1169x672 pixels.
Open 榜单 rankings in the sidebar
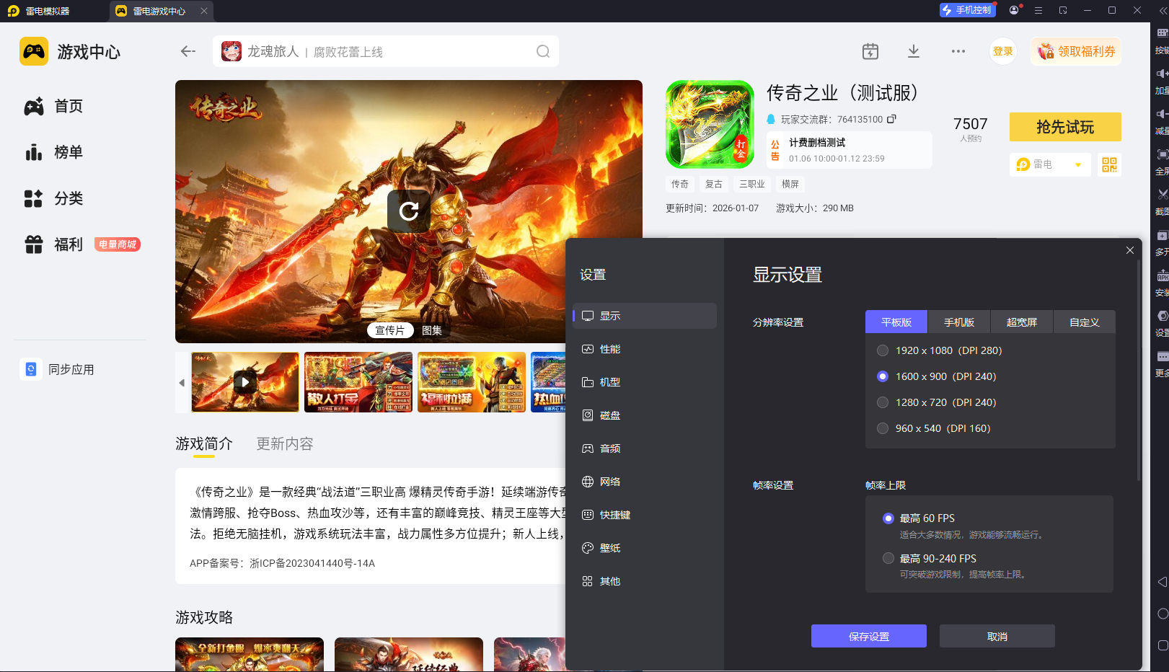point(54,153)
